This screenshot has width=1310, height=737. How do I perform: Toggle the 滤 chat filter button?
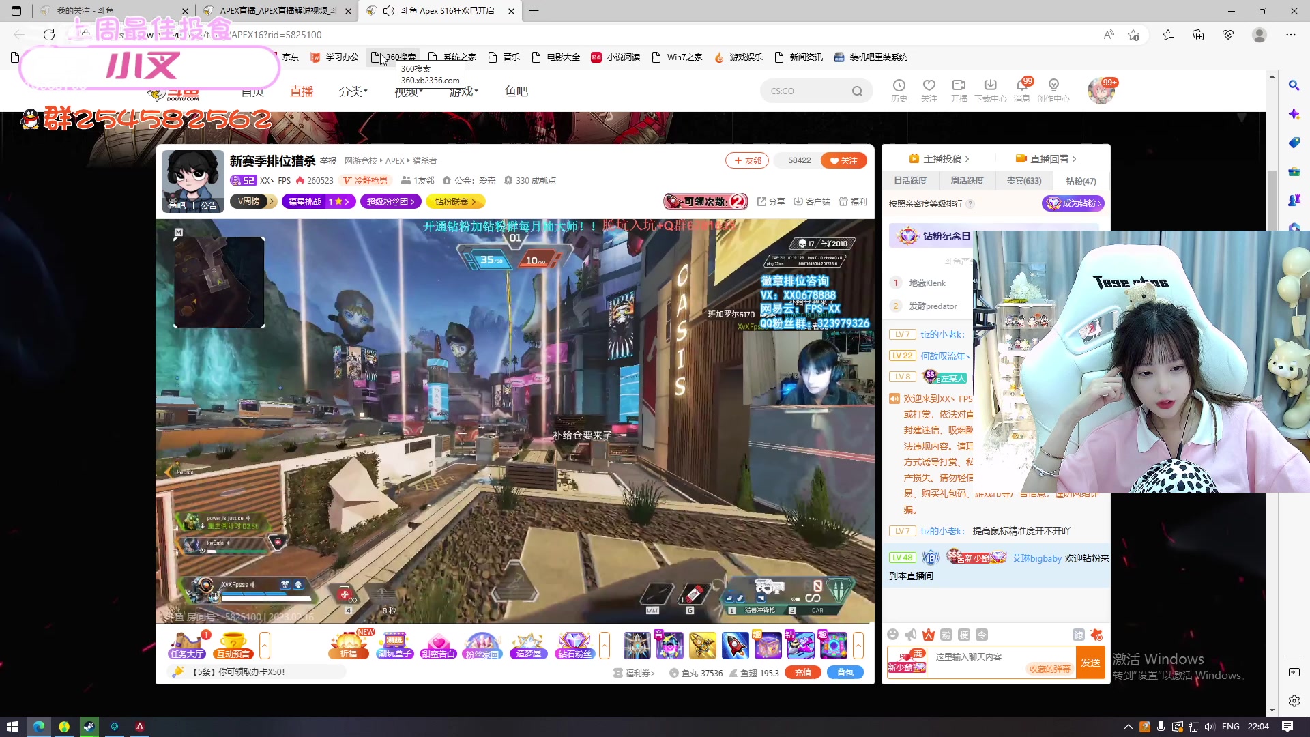coord(1078,635)
